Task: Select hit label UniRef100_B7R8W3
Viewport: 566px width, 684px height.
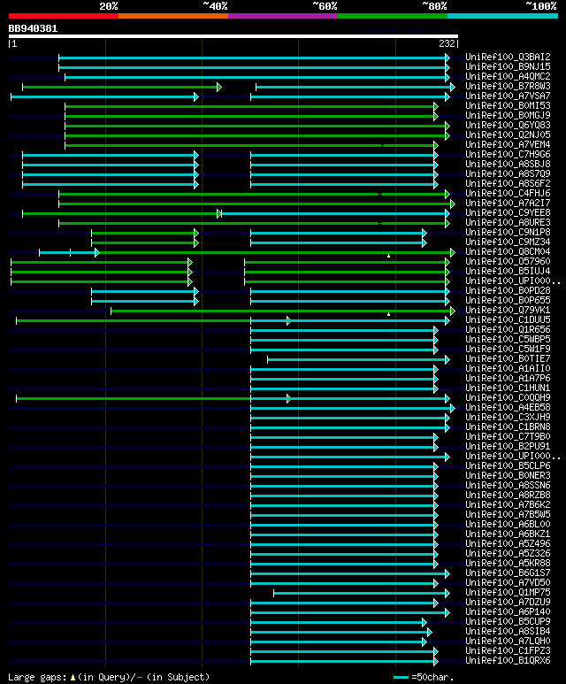Action: (508, 87)
